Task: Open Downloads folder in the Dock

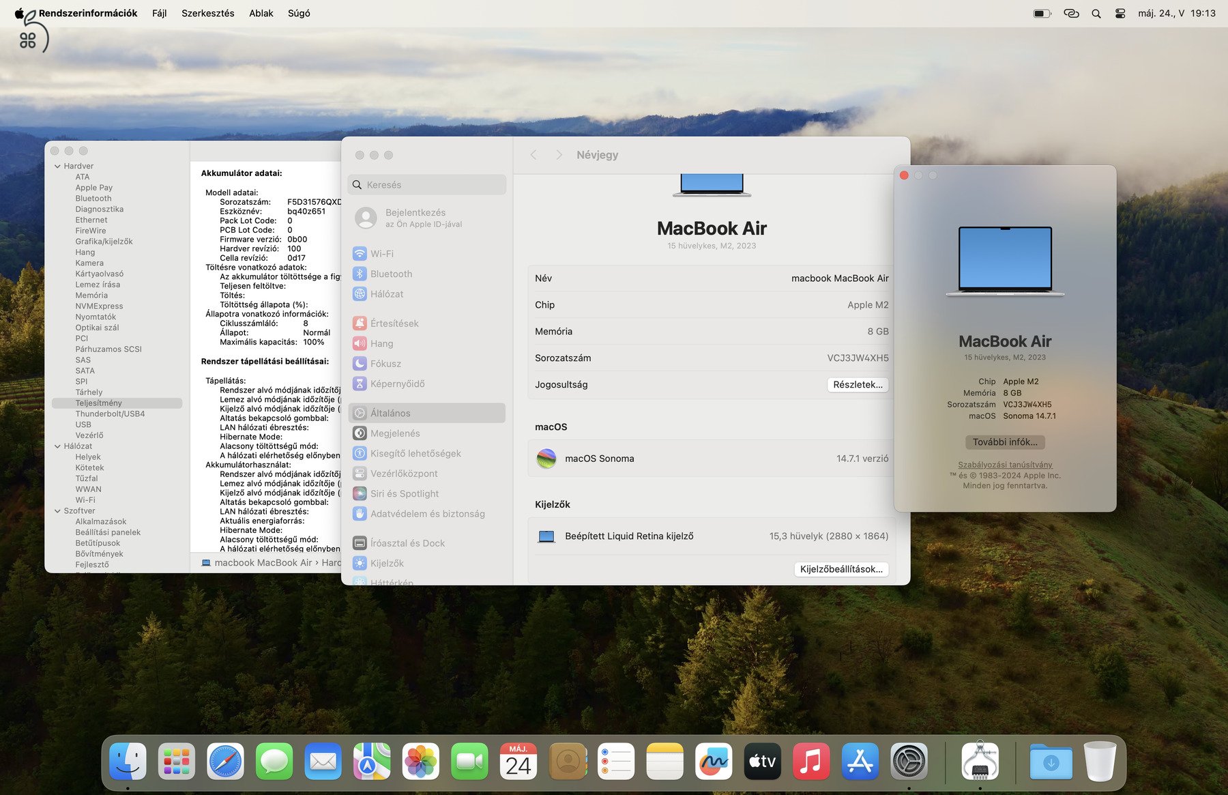Action: point(1051,762)
